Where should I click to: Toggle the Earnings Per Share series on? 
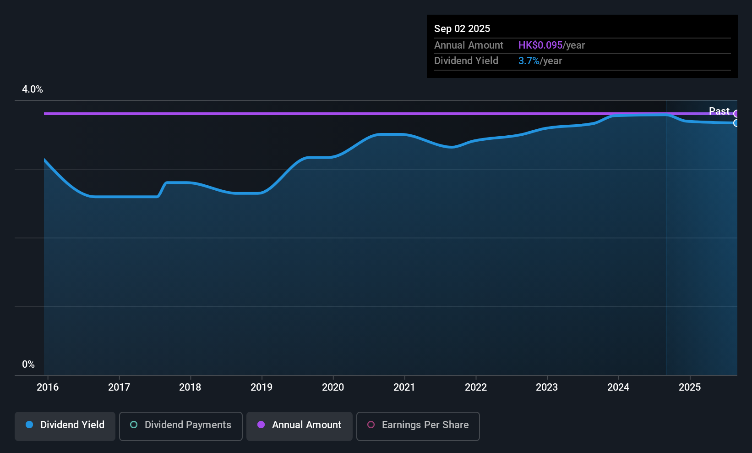coord(417,425)
